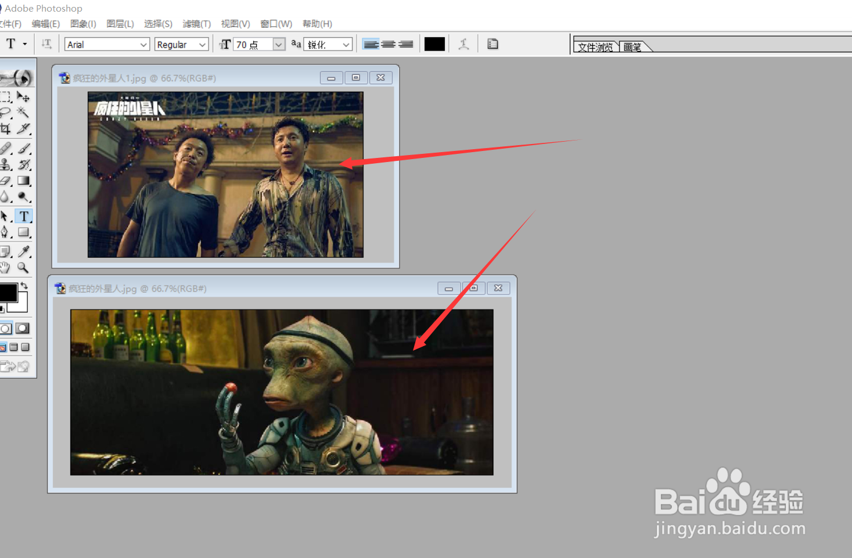This screenshot has height=558, width=852.
Task: Select the Blur tool
Action: tap(6, 197)
